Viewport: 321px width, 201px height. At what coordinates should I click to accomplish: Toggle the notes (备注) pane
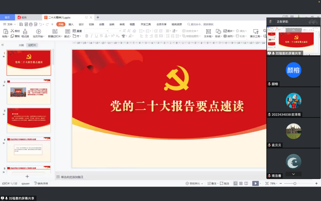point(212,184)
